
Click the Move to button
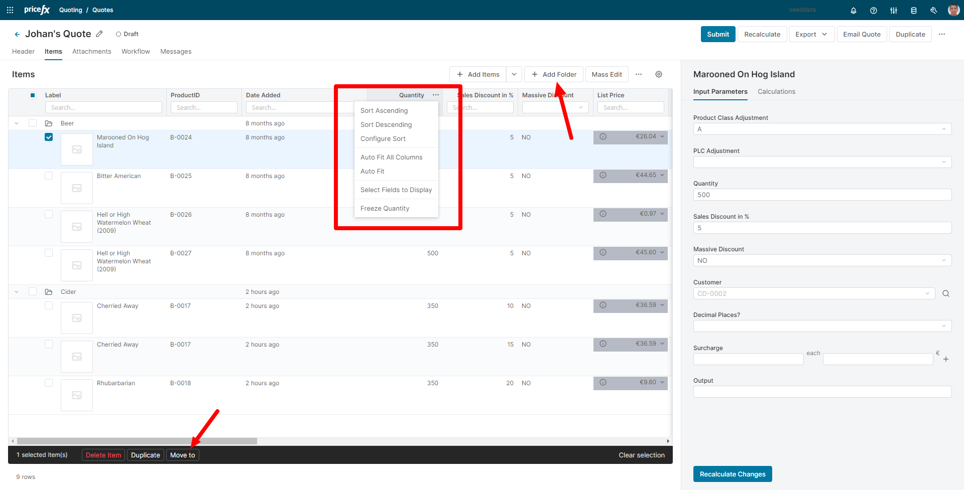tap(182, 455)
